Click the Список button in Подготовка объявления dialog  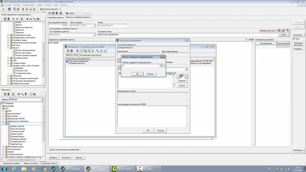click(x=182, y=85)
